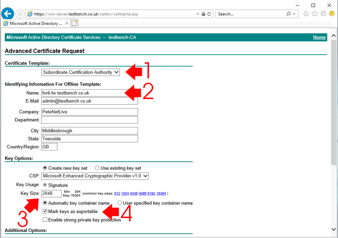The width and height of the screenshot is (338, 238).
Task: Open the CSP provider dropdown
Action: point(95,176)
